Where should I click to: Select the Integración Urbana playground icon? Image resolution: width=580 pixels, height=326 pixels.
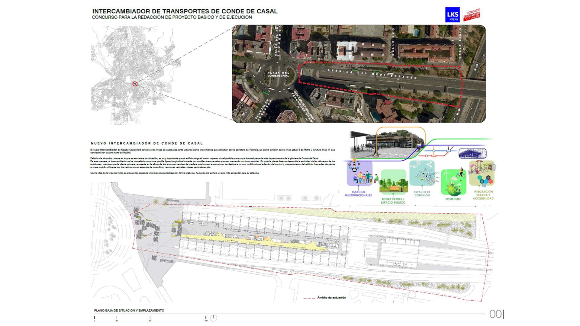click(x=482, y=173)
